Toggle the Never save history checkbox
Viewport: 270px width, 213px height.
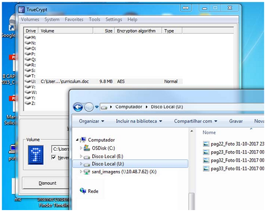54,157
